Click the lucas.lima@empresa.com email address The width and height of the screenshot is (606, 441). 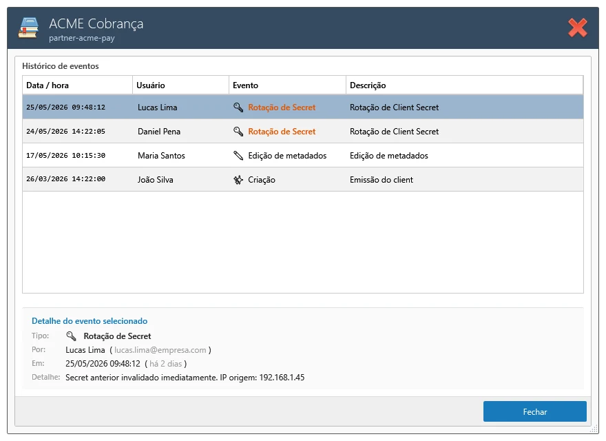[x=160, y=350]
